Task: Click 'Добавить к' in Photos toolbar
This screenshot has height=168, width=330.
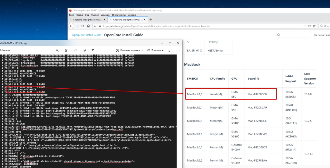Action: (5, 50)
